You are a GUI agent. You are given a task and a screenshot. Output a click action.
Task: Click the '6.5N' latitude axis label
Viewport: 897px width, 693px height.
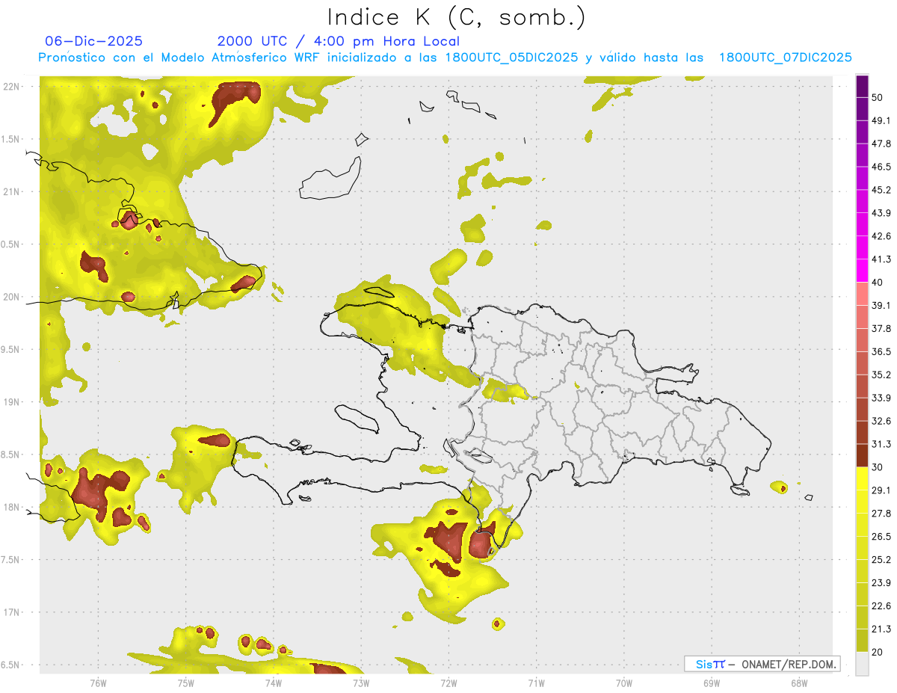(x=12, y=665)
